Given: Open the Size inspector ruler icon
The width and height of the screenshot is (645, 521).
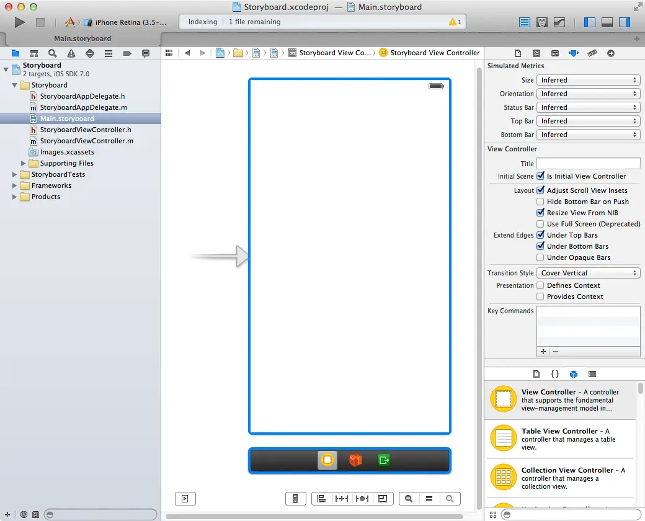Looking at the screenshot, I should click(592, 53).
